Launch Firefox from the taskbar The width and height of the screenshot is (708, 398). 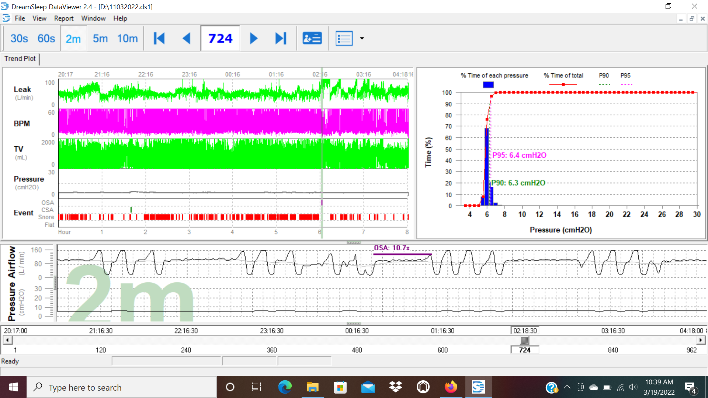point(451,387)
